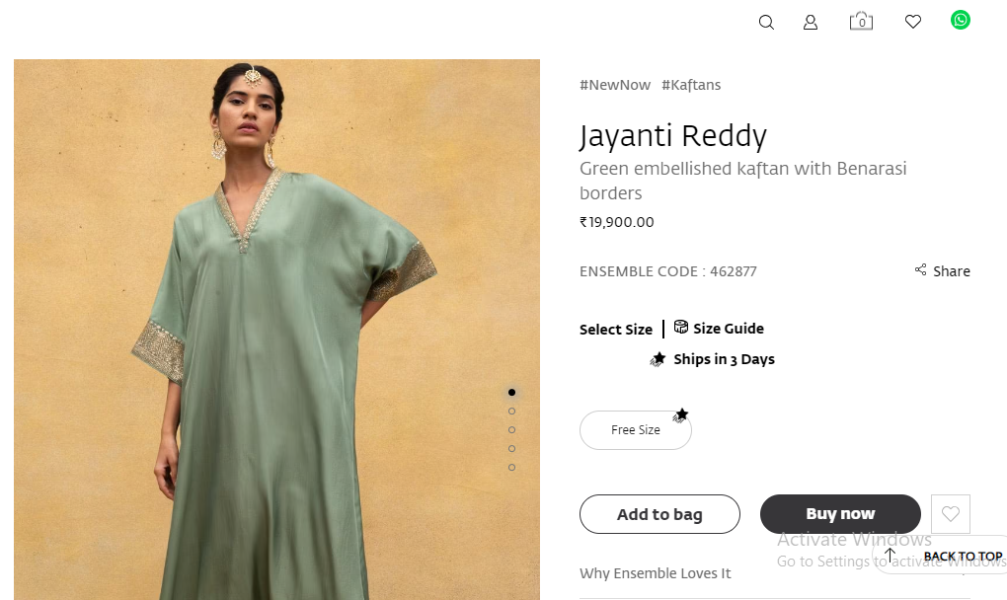Click the Share icon

(x=921, y=270)
